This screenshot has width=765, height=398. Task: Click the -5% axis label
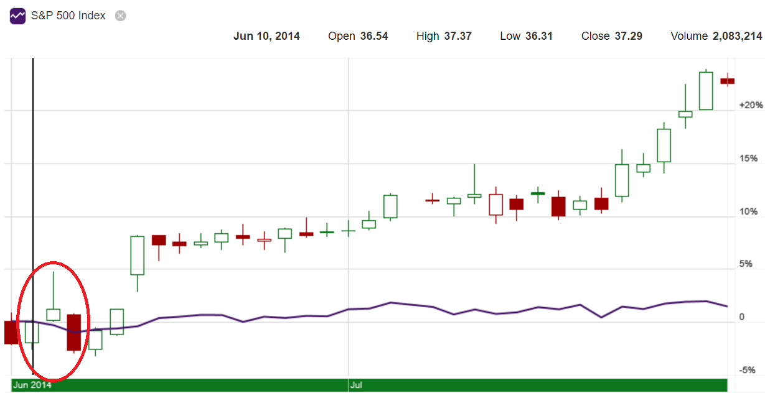click(748, 370)
